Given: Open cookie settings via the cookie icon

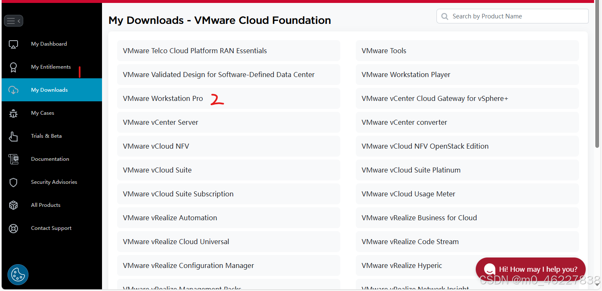Looking at the screenshot, I should pyautogui.click(x=18, y=275).
